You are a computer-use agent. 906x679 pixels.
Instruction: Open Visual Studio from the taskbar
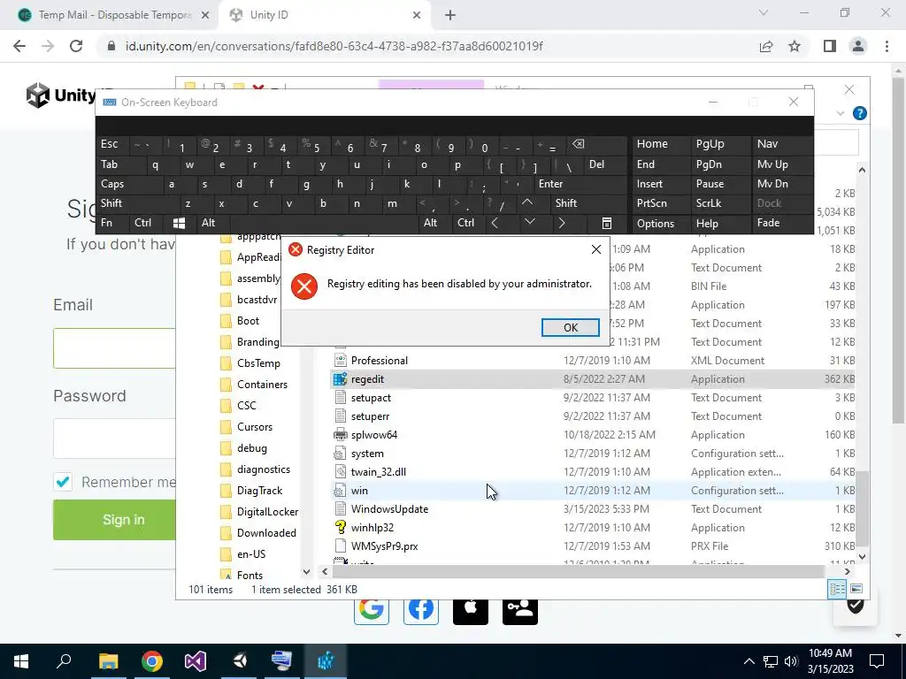(196, 661)
